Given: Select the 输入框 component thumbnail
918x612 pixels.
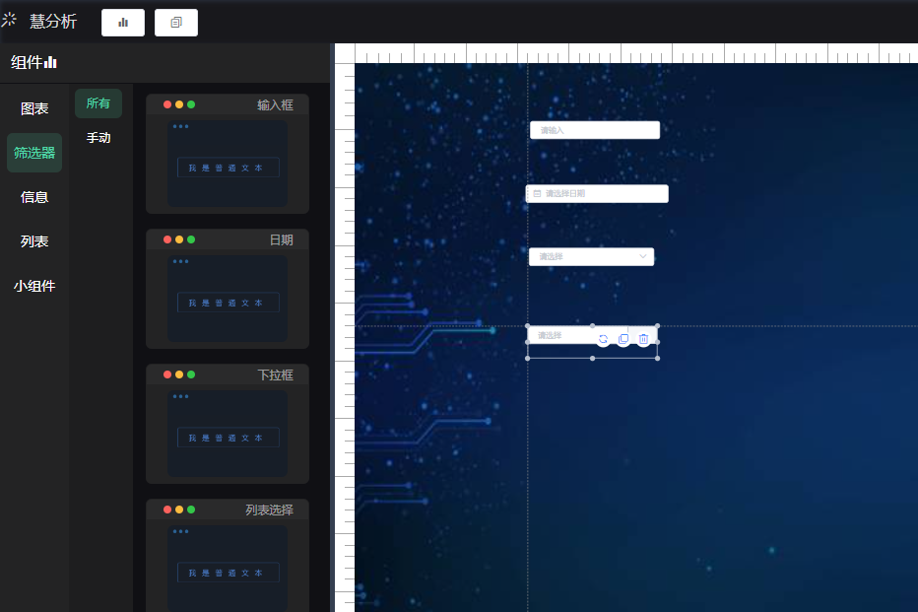Looking at the screenshot, I should click(228, 164).
